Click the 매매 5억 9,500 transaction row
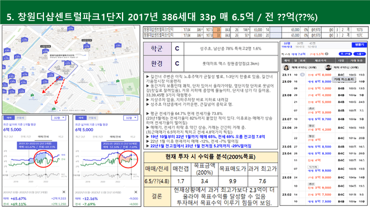The height and width of the screenshot is (208, 370). click(323, 169)
